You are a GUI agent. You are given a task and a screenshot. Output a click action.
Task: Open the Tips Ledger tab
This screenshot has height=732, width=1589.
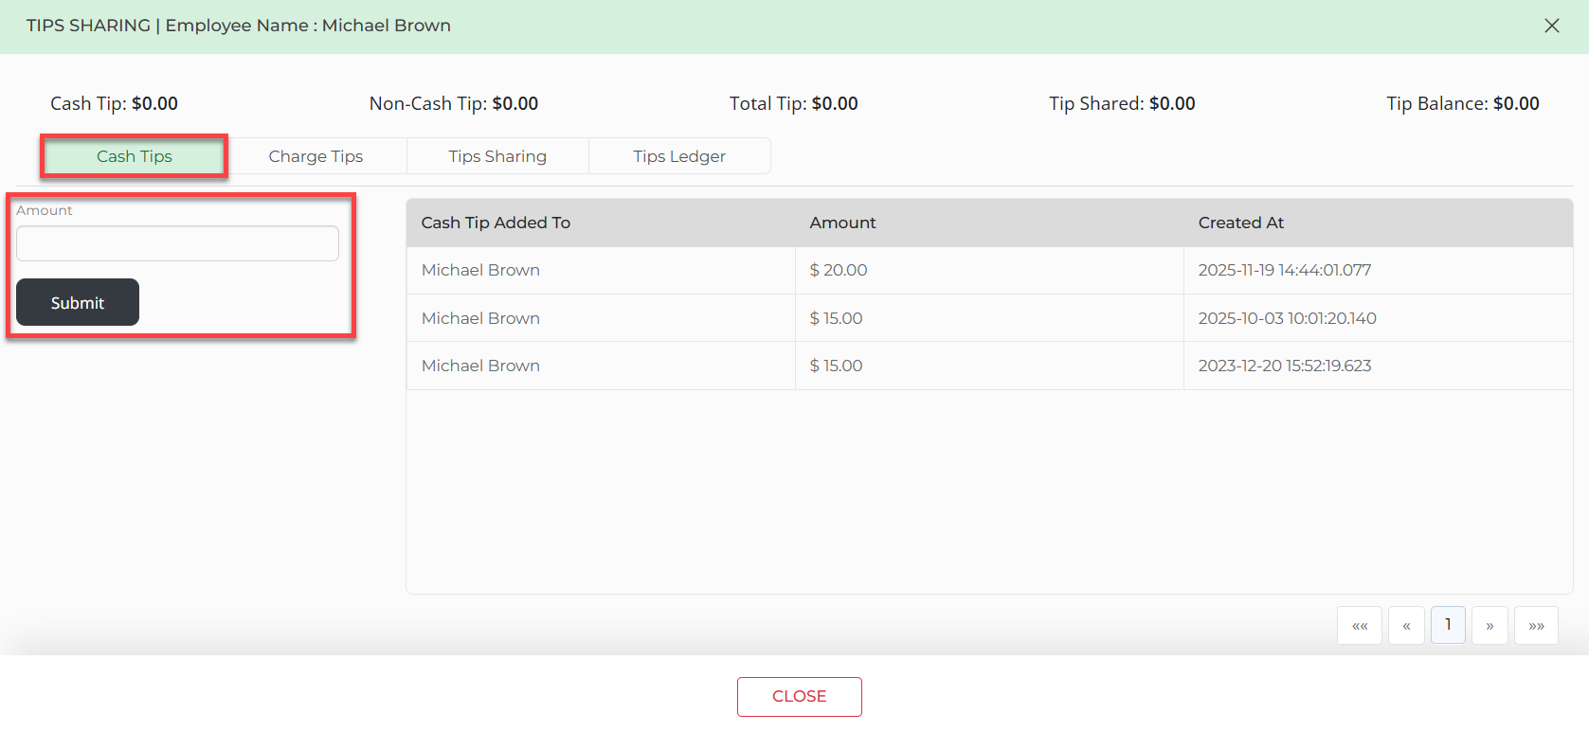tap(679, 156)
